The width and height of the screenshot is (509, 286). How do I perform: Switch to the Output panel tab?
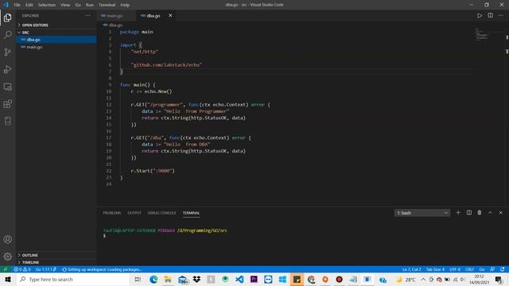coord(134,213)
